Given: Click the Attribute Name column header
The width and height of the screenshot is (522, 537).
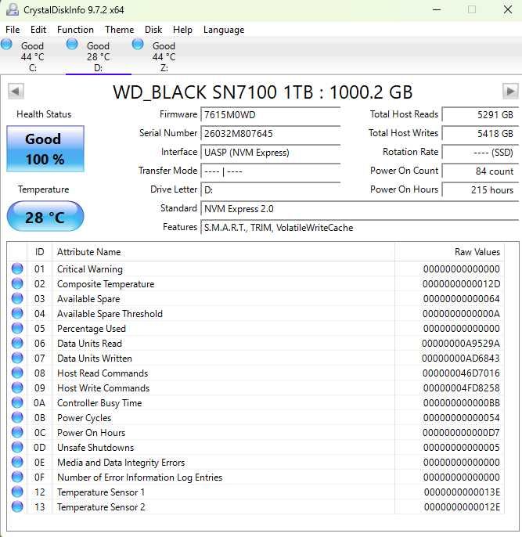Looking at the screenshot, I should coord(223,252).
